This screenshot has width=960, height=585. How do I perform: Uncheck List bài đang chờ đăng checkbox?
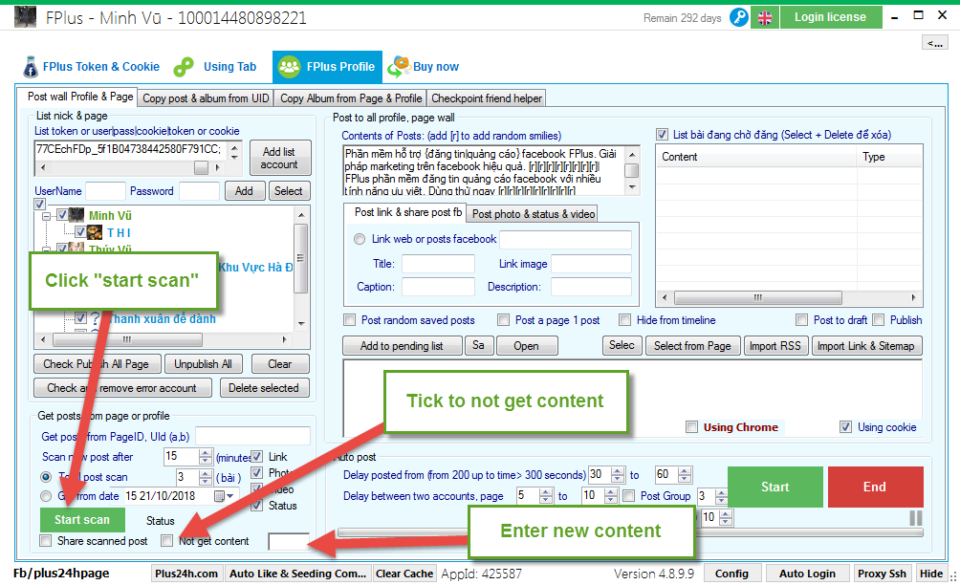(662, 134)
